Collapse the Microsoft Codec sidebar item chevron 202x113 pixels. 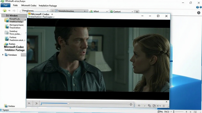click(x=26, y=20)
